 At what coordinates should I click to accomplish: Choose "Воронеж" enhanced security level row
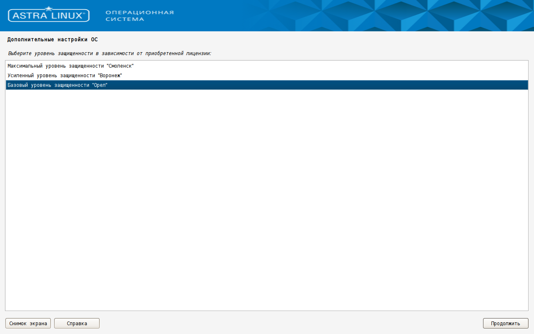[x=267, y=76]
